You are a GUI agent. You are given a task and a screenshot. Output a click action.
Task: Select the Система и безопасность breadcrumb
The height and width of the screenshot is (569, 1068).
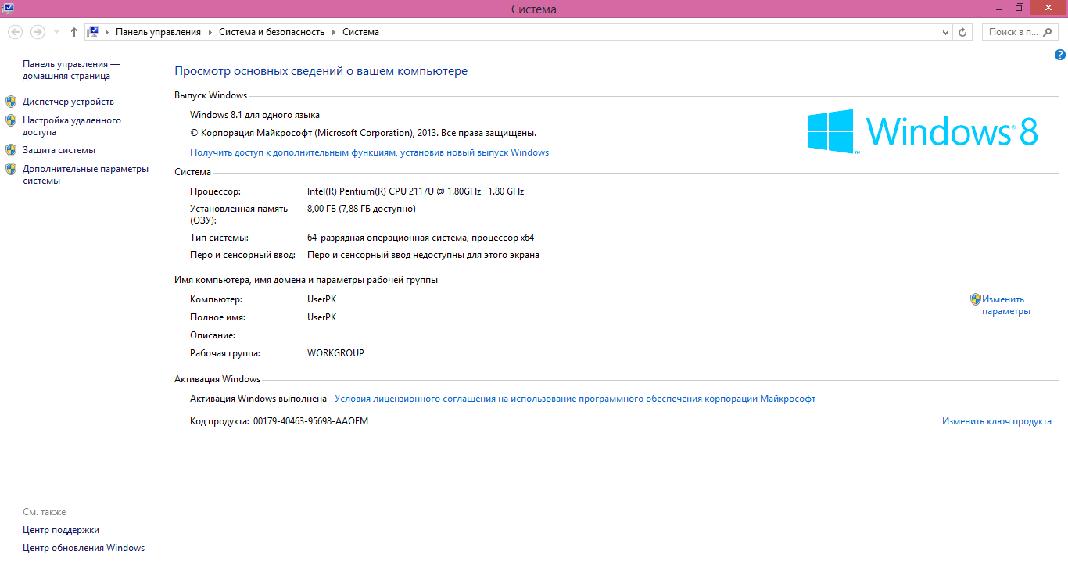(271, 32)
